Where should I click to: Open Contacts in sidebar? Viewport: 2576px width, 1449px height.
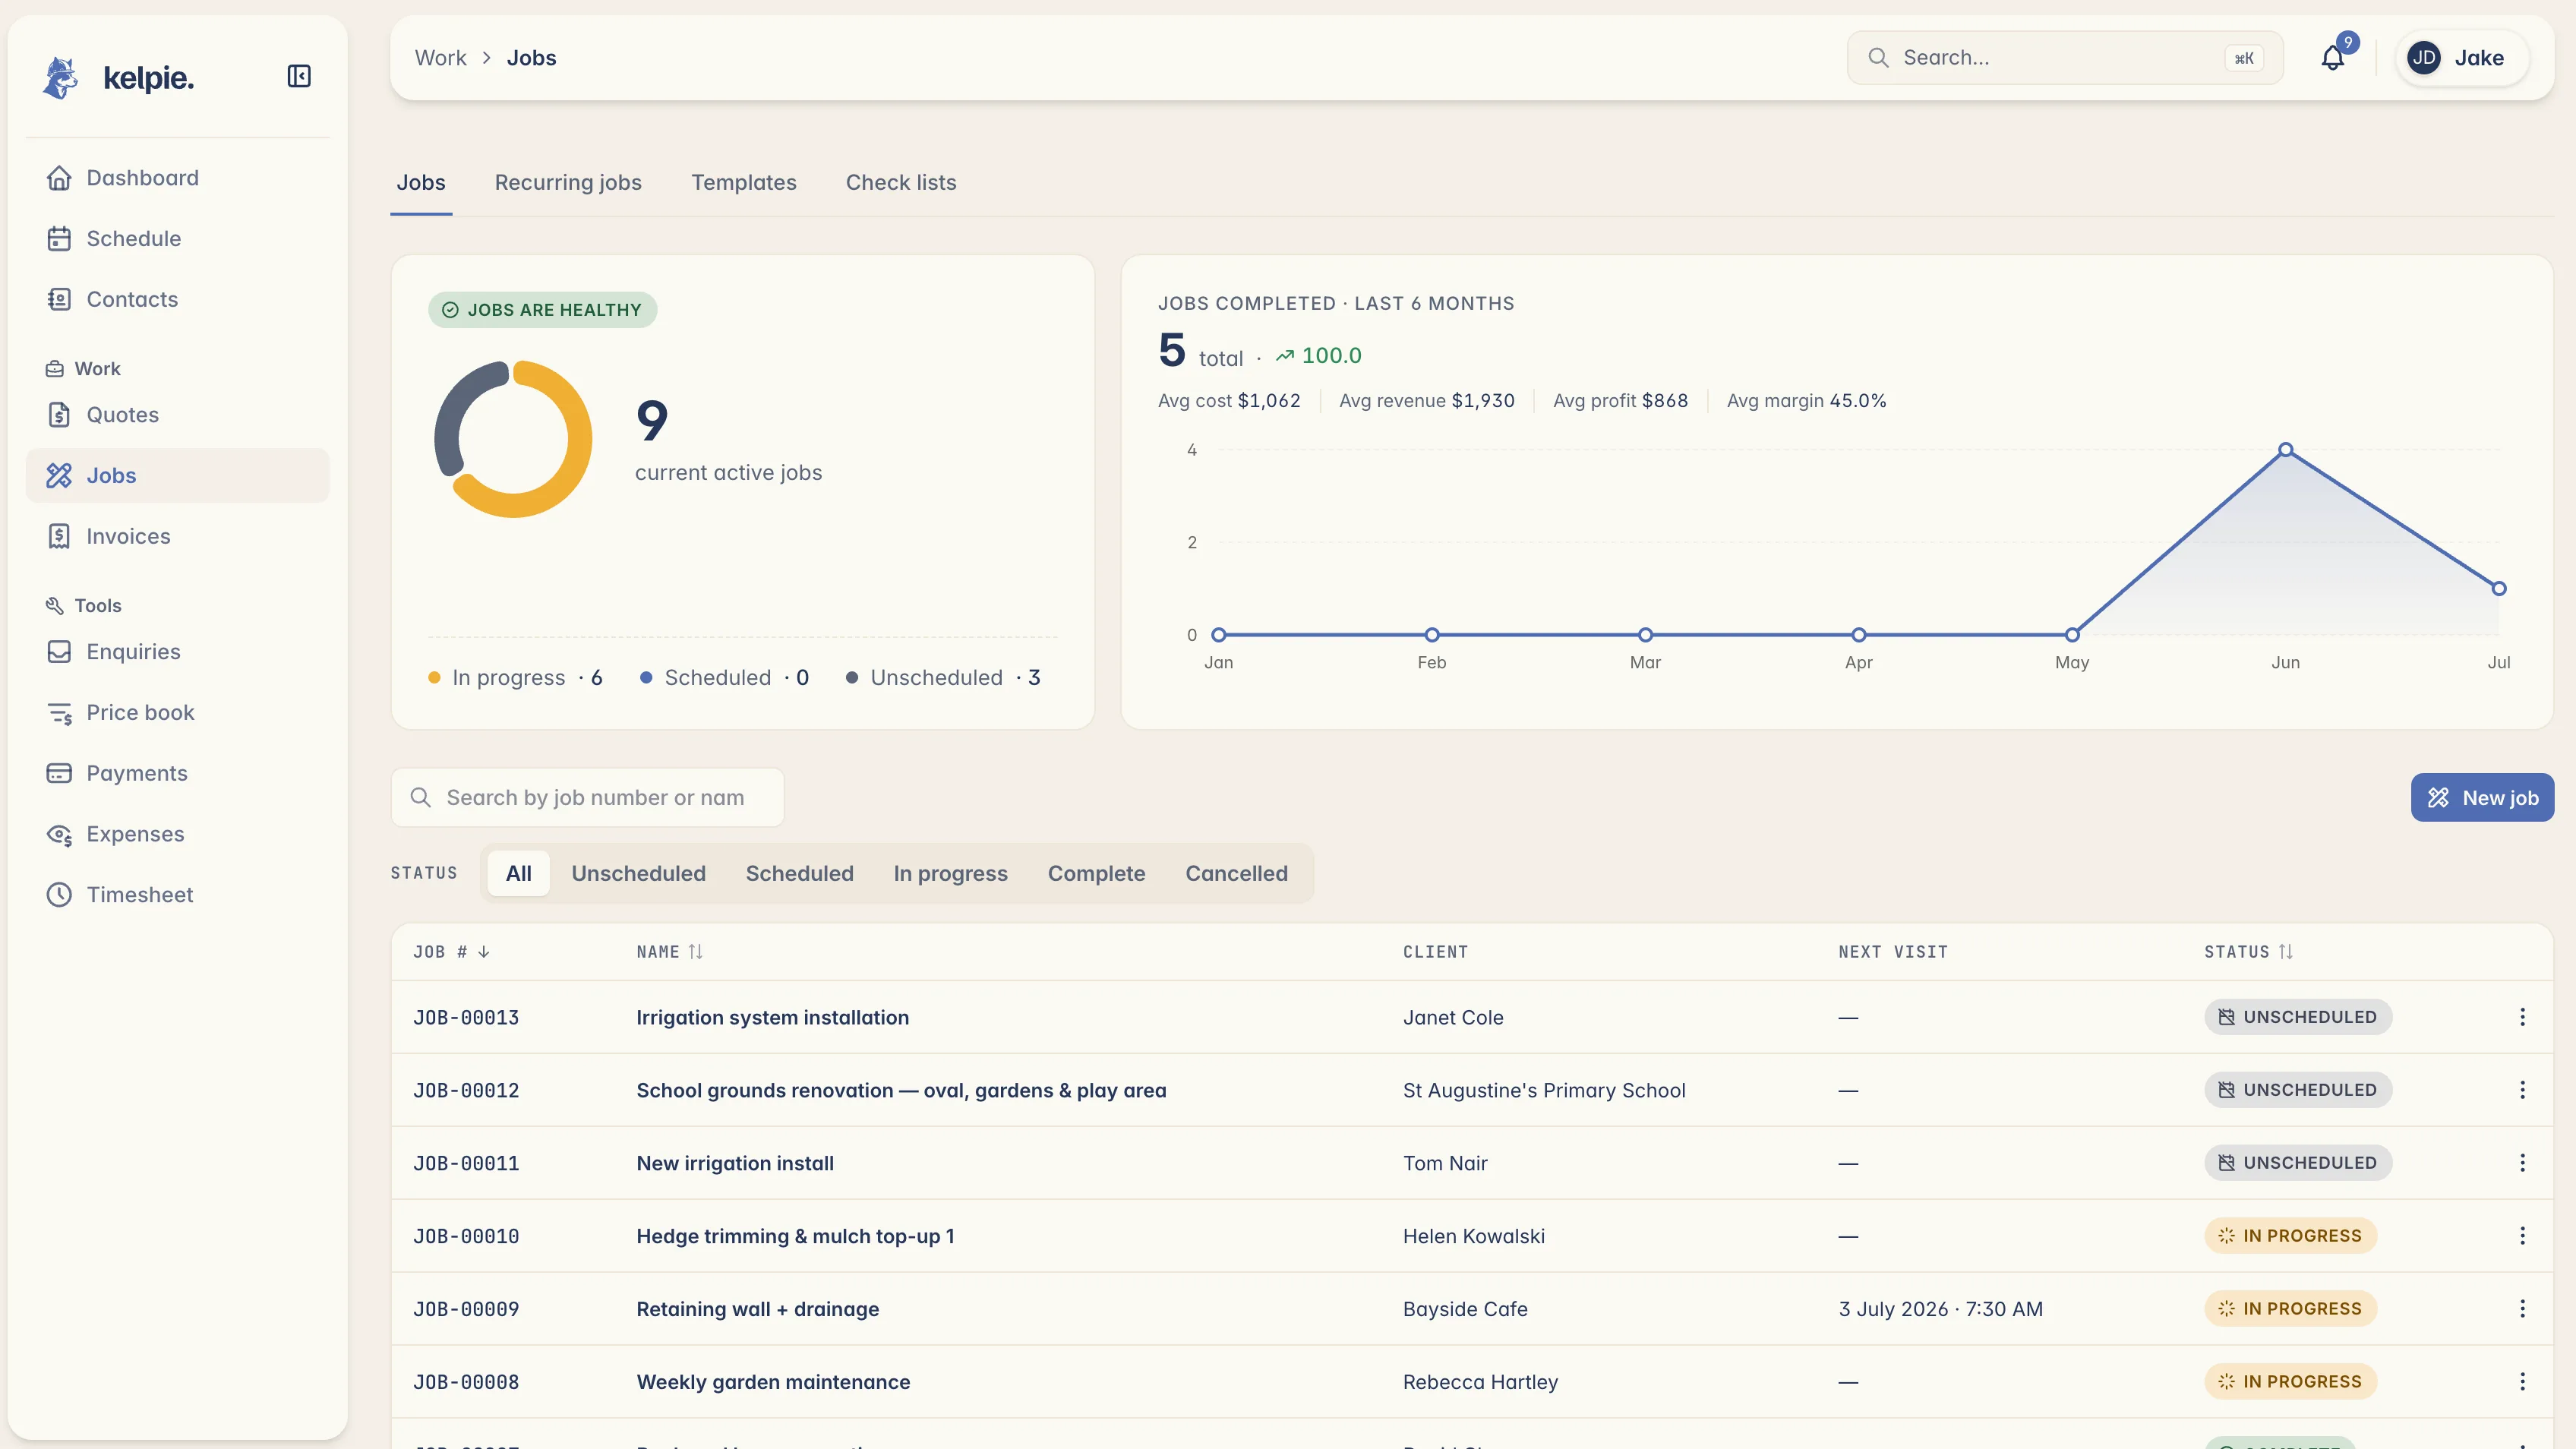[177, 299]
